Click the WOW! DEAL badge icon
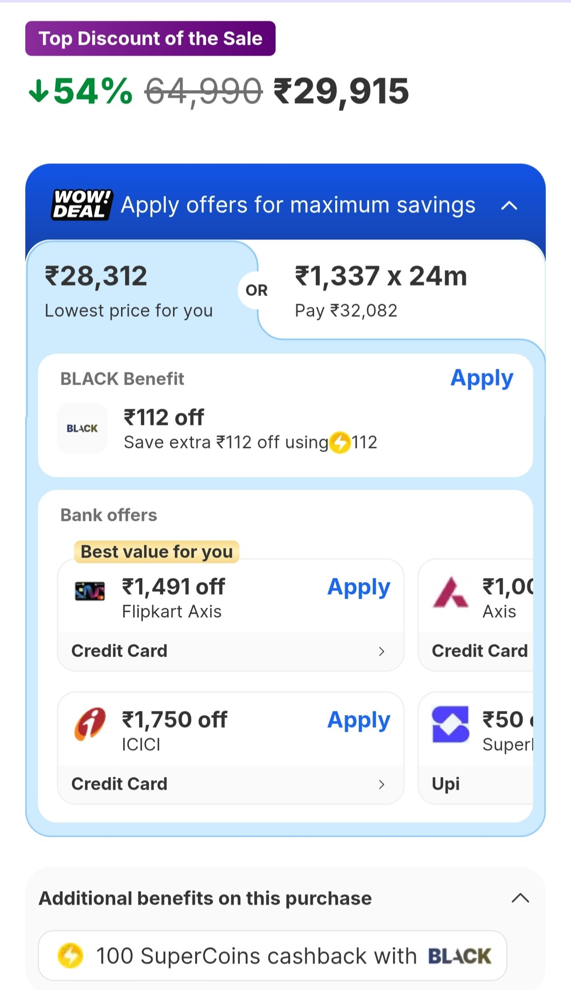Viewport: 571px width, 990px height. pos(82,205)
